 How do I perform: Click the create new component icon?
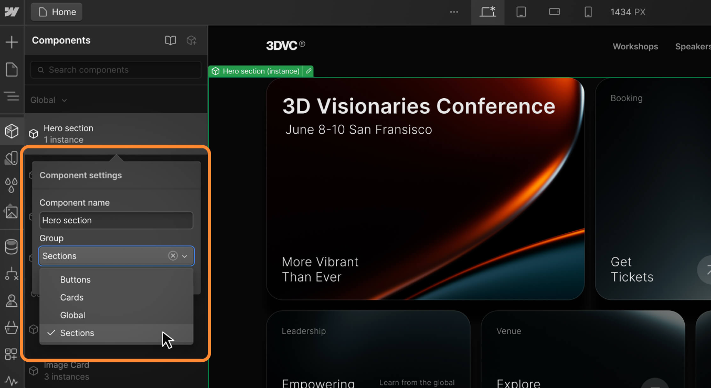(192, 40)
